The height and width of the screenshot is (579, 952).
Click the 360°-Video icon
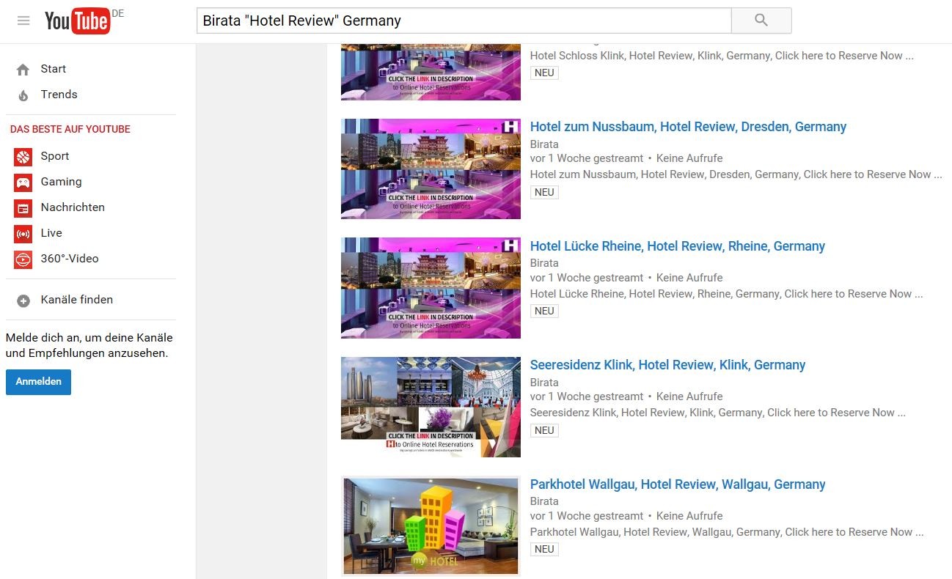pos(23,259)
